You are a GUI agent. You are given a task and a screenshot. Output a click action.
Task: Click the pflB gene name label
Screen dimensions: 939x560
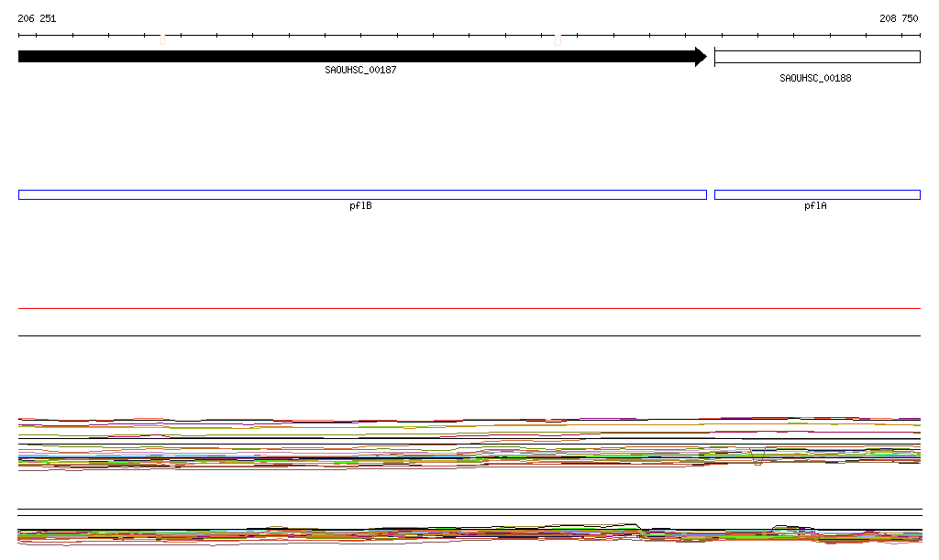(360, 206)
